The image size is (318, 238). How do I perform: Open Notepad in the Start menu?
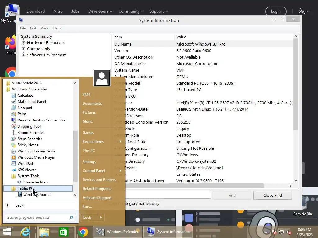pos(25,108)
